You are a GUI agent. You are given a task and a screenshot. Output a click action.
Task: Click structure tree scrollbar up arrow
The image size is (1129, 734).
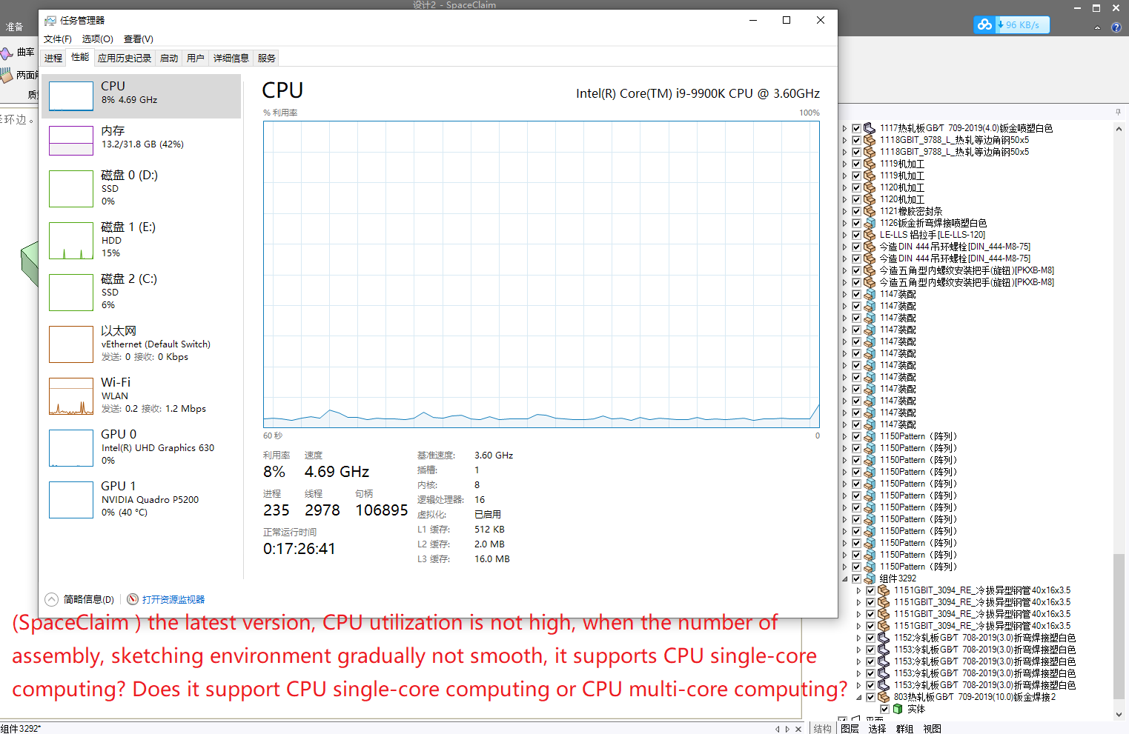[x=1119, y=128]
